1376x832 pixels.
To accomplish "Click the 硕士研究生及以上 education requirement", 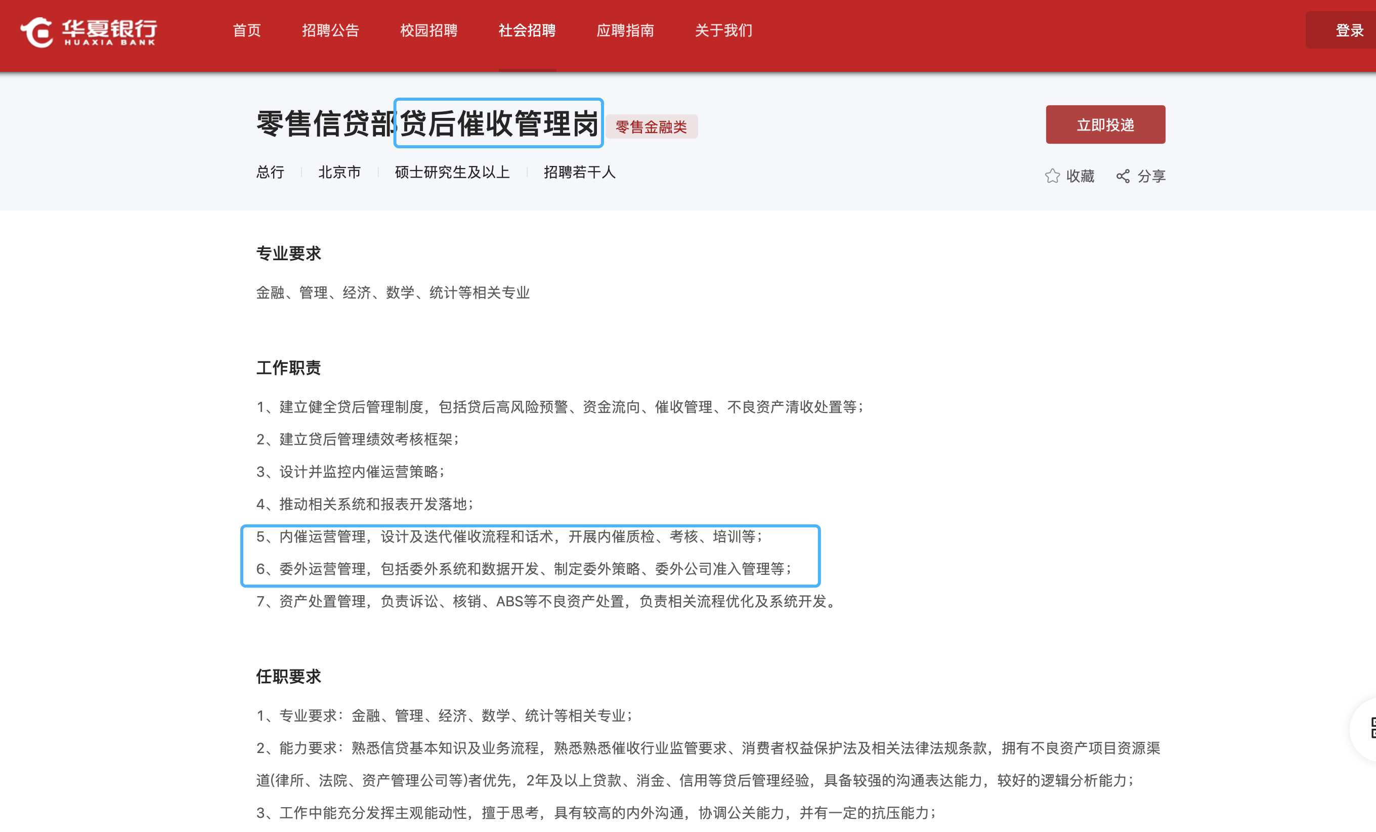I will click(452, 173).
